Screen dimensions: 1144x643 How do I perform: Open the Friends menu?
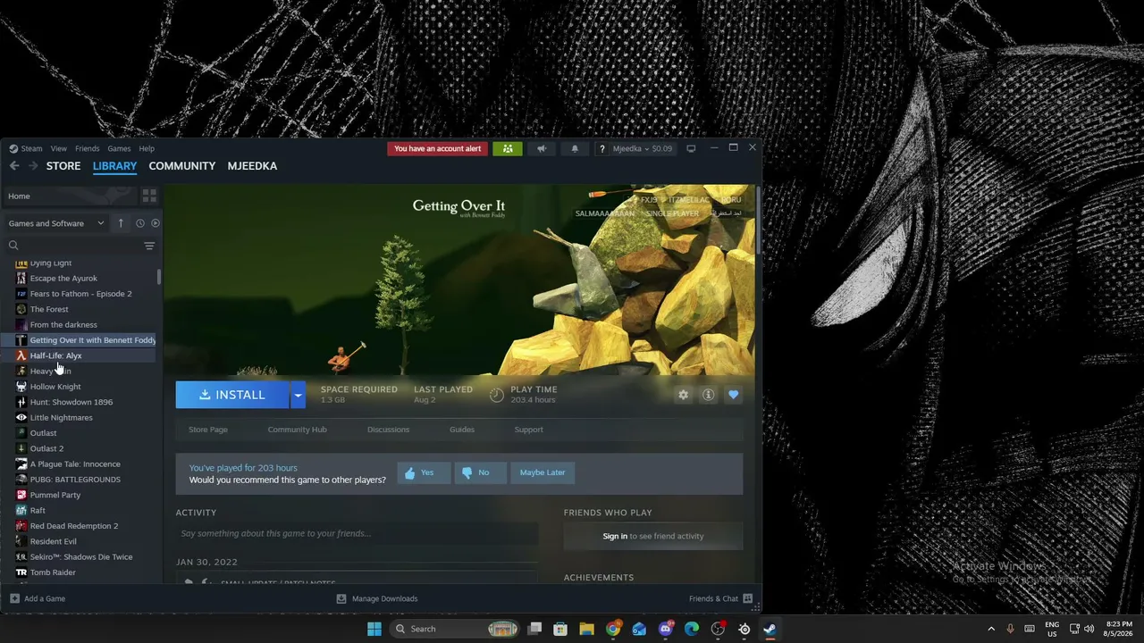point(88,149)
